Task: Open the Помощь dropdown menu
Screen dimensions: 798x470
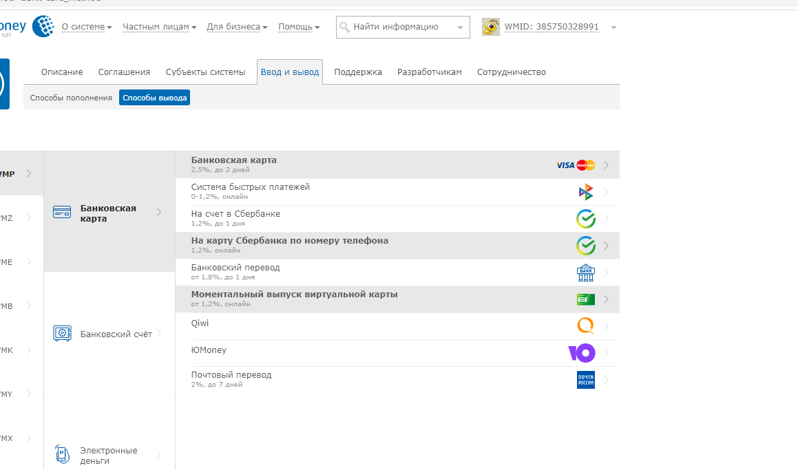Action: pos(299,27)
